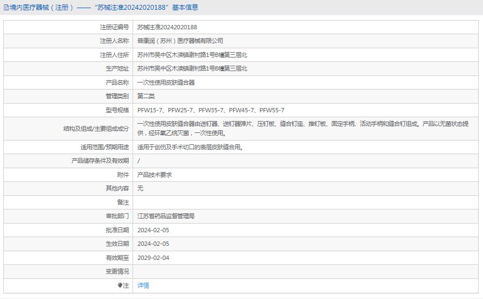Click the 其他内容 label
The image size is (483, 299).
tap(117, 188)
